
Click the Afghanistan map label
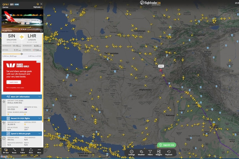(145, 90)
